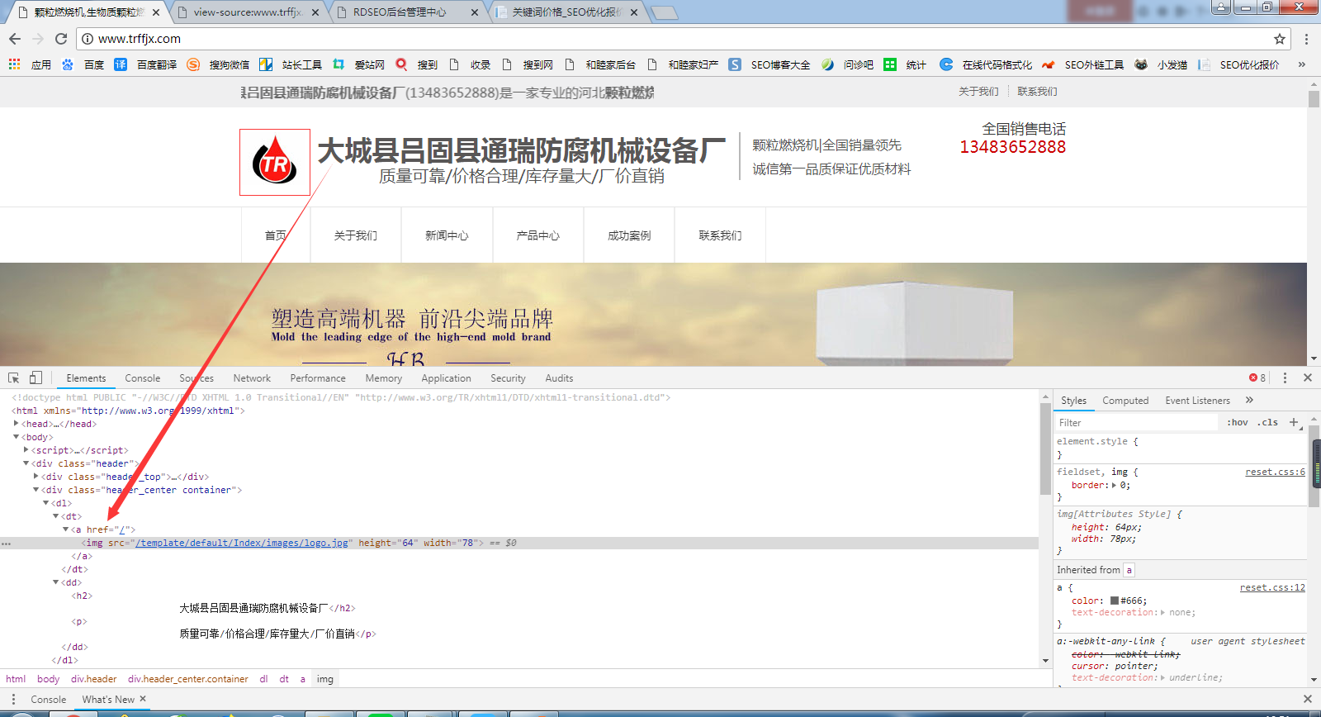Click the 产品中心 navigation link
The image size is (1321, 717).
point(538,235)
